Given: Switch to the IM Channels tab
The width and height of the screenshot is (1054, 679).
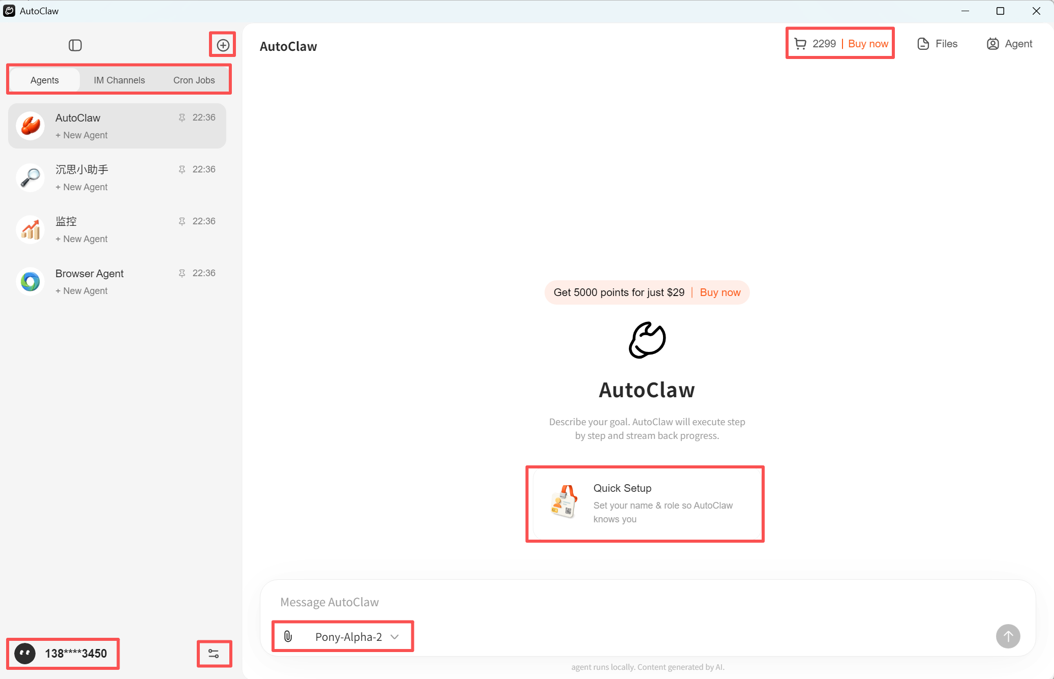Looking at the screenshot, I should (119, 79).
